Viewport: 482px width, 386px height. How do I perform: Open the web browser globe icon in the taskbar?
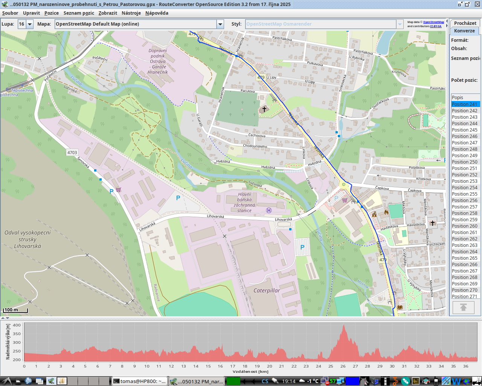(x=28, y=381)
